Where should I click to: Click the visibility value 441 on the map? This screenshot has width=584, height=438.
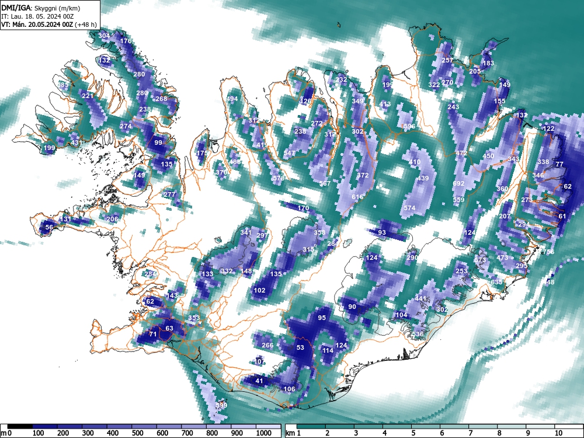(x=420, y=298)
